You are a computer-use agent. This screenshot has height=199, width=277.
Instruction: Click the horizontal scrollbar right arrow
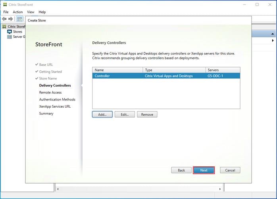click(x=220, y=189)
